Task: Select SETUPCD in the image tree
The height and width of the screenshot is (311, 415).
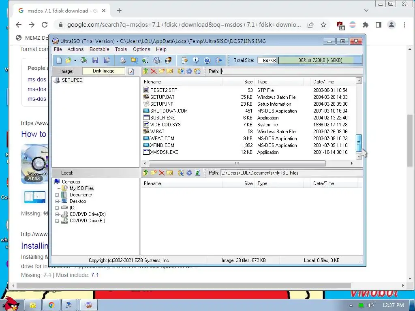Action: tap(72, 80)
